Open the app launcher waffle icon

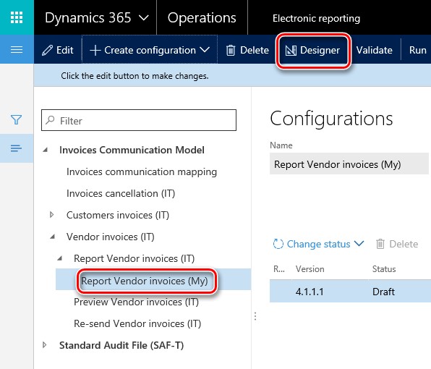pyautogui.click(x=17, y=17)
